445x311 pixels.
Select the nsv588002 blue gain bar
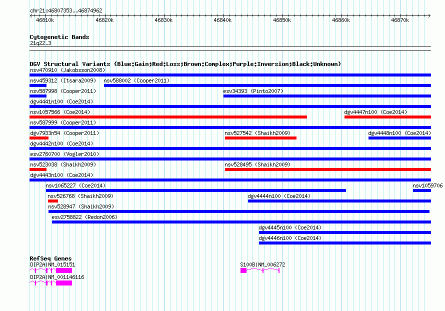[267, 85]
